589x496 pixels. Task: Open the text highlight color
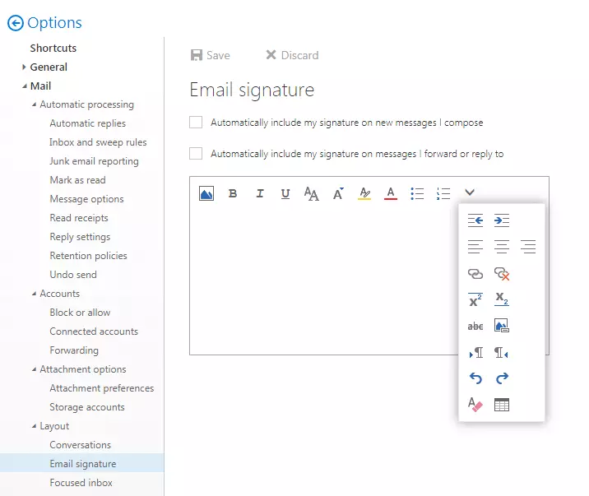pos(364,193)
